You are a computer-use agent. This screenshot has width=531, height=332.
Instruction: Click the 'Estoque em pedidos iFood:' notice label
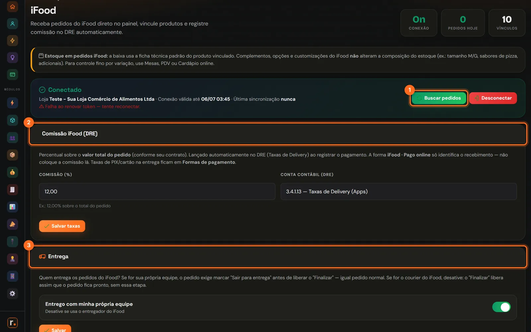pos(76,56)
